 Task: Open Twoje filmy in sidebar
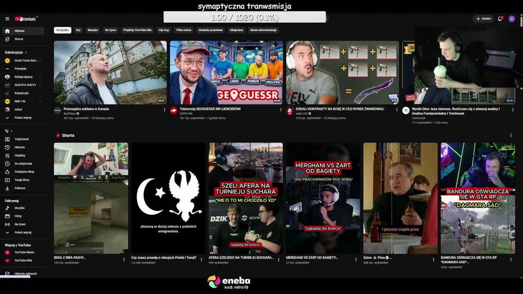[23, 180]
